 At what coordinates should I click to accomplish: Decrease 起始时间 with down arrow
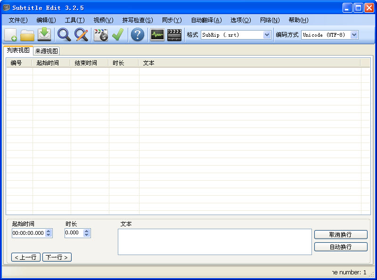tap(49, 235)
